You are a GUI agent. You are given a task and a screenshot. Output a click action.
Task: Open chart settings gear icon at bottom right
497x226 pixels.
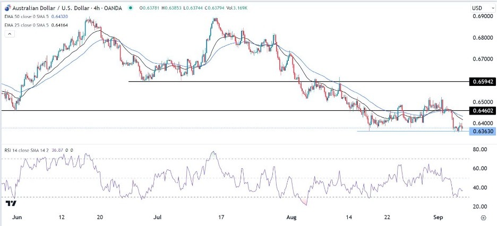[x=483, y=218]
